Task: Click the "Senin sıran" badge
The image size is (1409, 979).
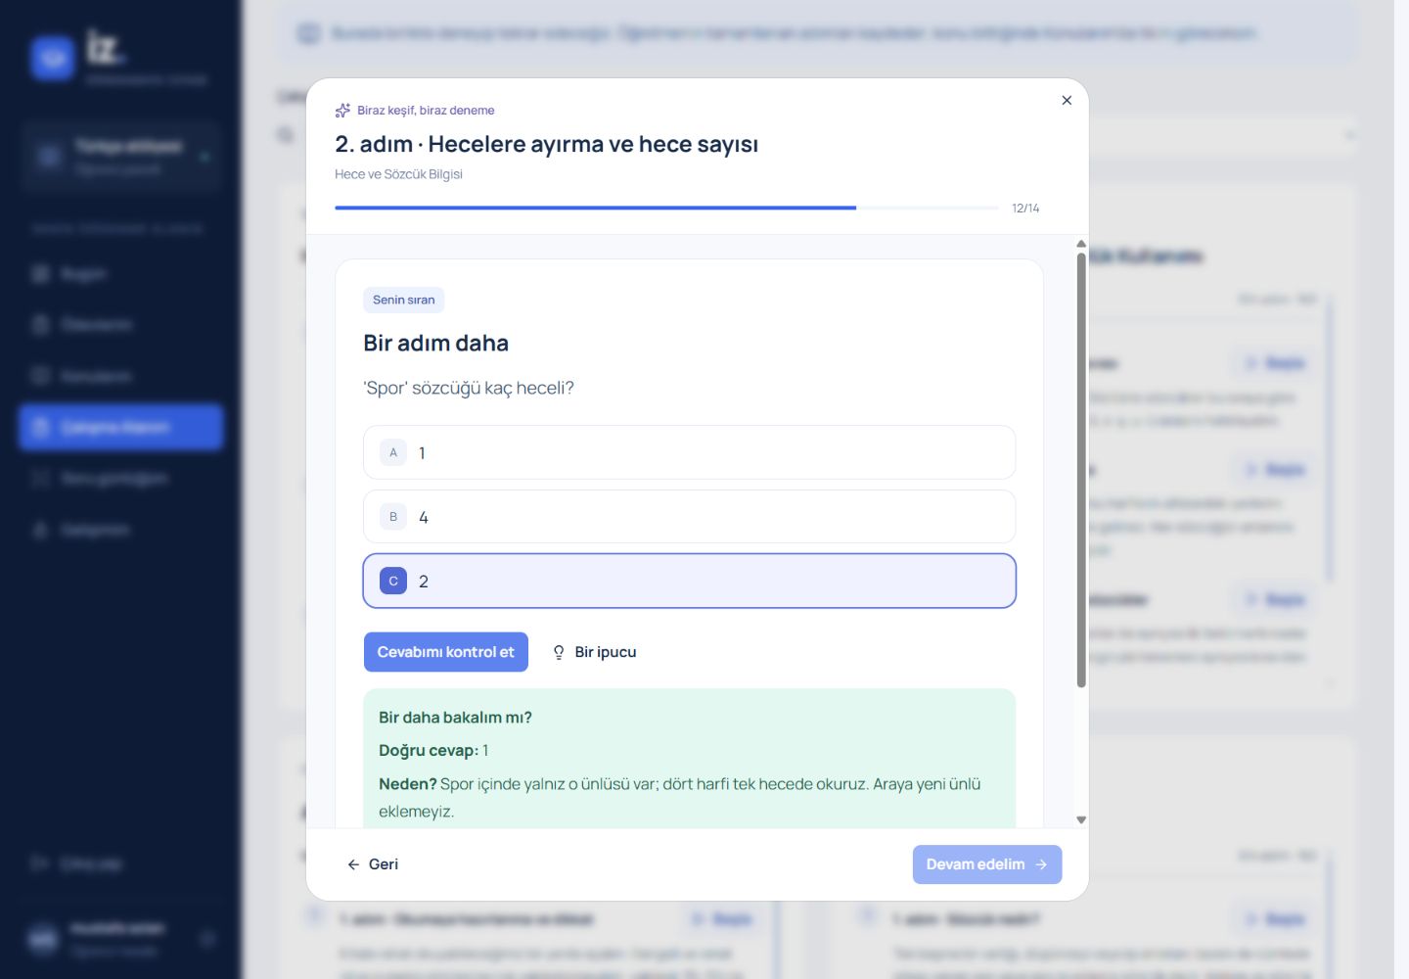Action: (x=403, y=300)
